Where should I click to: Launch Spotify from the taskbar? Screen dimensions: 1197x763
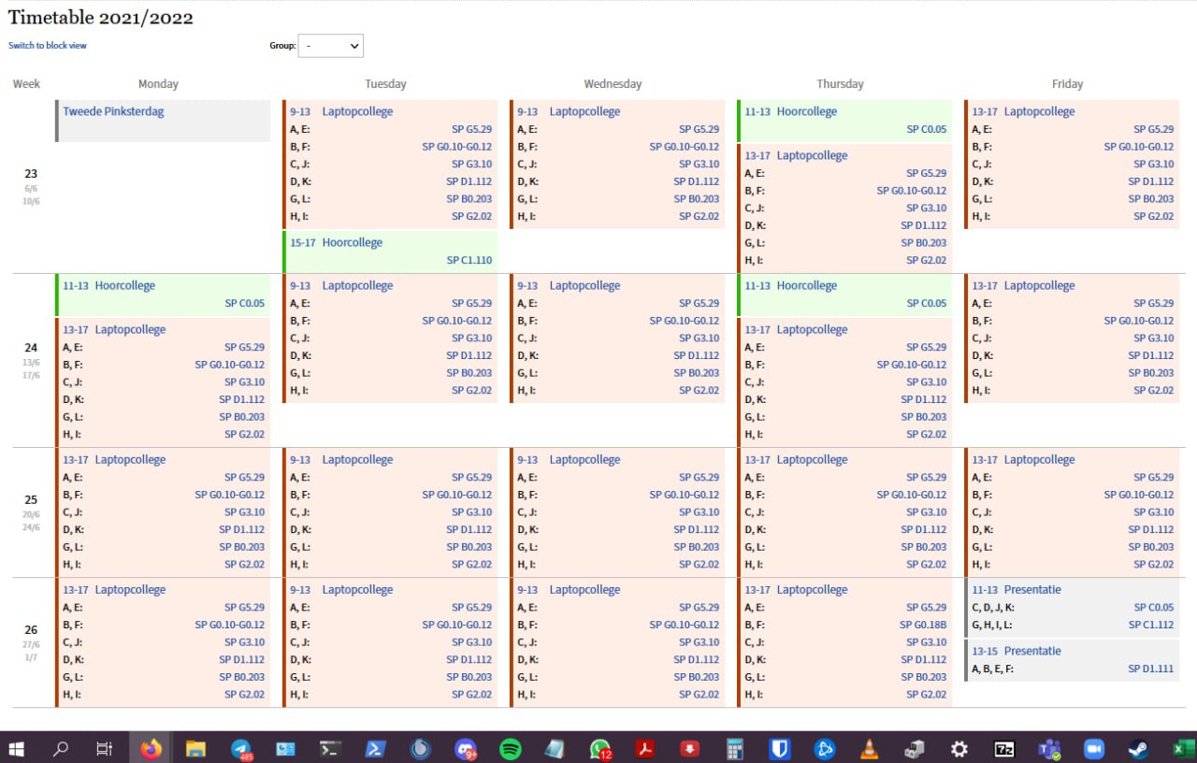[510, 748]
